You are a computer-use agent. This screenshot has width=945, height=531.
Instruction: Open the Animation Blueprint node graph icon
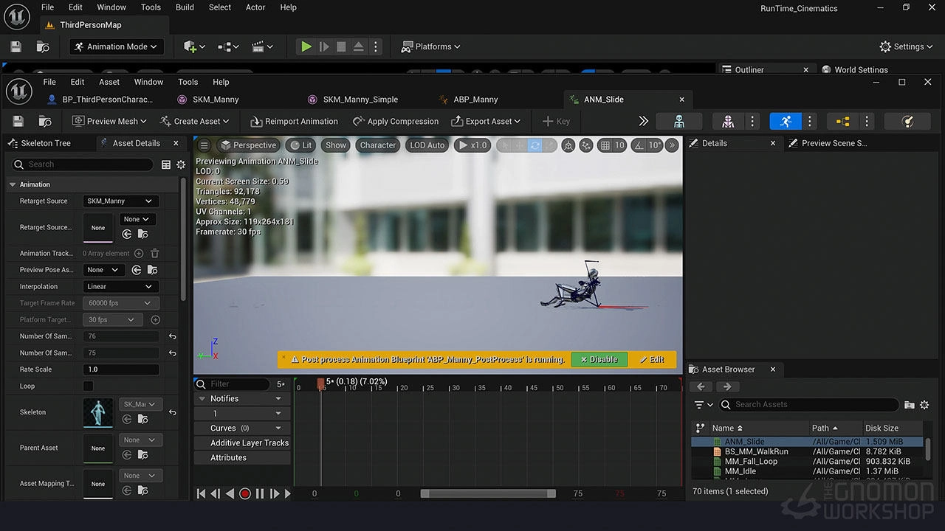pyautogui.click(x=842, y=121)
